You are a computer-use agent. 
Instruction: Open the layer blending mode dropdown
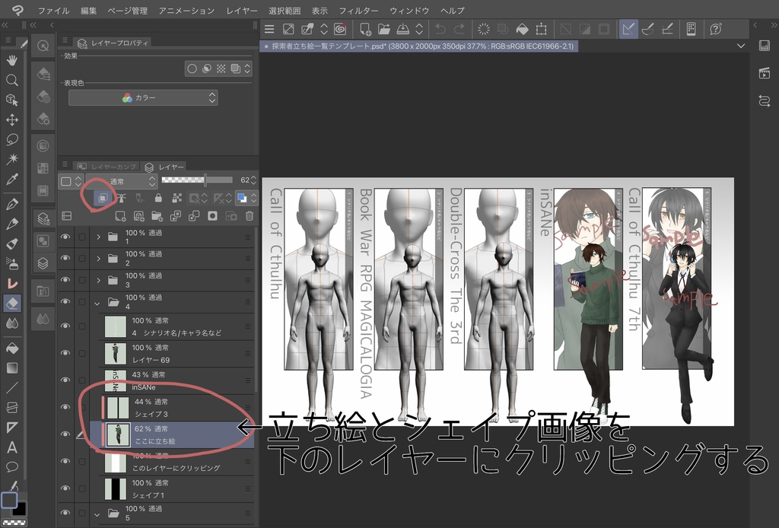click(x=121, y=180)
